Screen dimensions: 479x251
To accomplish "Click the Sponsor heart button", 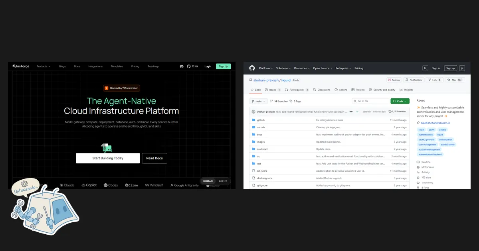I will coord(394,80).
